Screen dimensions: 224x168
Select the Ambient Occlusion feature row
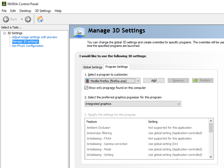point(147,128)
